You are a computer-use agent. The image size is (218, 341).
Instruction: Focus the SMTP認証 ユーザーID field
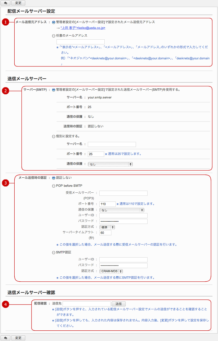click(123, 260)
